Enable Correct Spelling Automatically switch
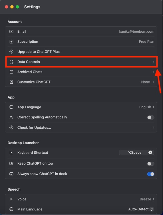The width and height of the screenshot is (163, 215). (151, 117)
